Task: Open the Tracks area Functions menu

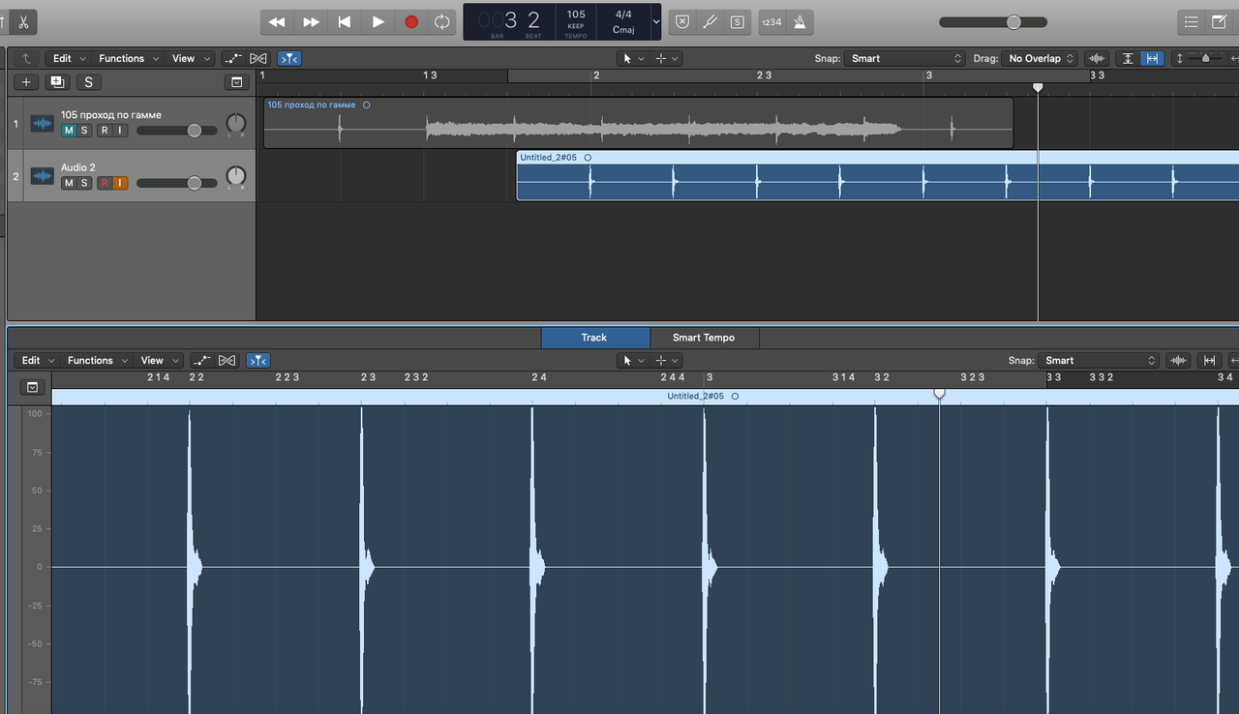Action: (x=128, y=59)
